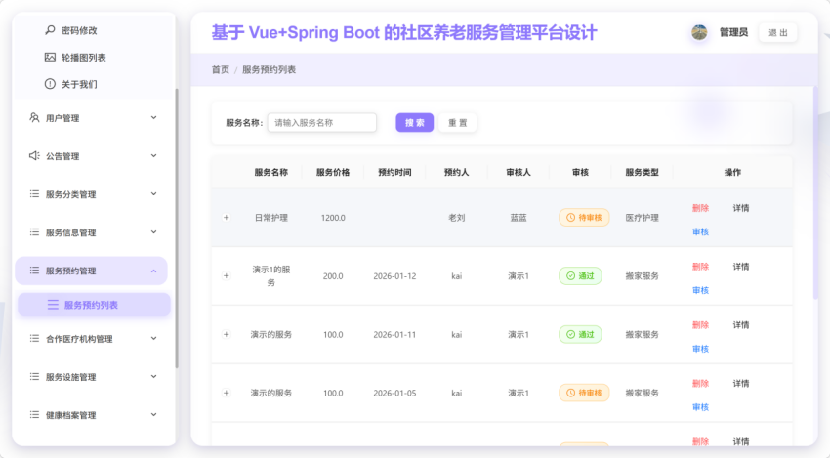Click the list icon beside 健康档案管理
Viewport: 830px width, 458px height.
point(34,415)
